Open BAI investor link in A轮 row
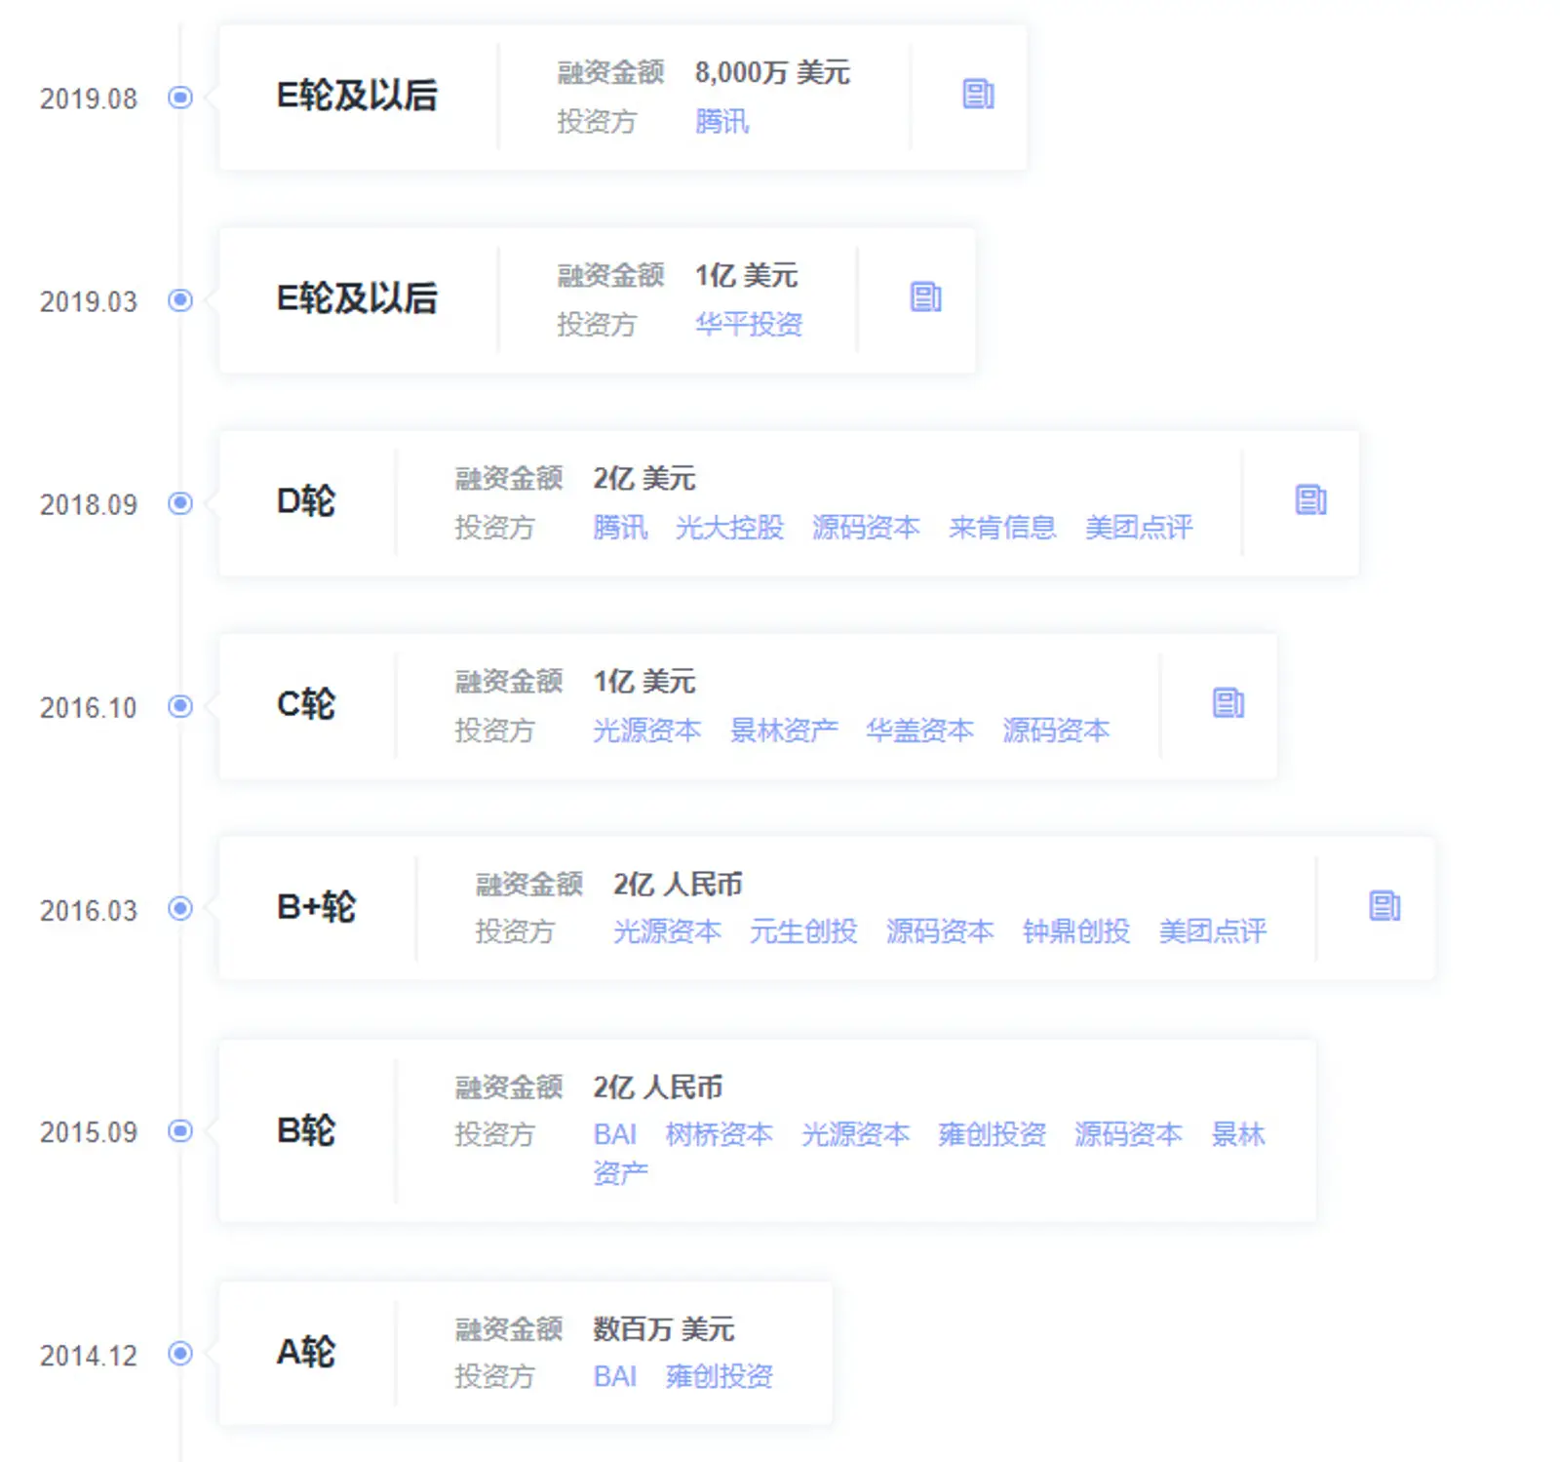This screenshot has width=1560, height=1462. click(x=615, y=1376)
